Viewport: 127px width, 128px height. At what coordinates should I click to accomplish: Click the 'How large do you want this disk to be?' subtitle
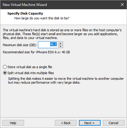point(42,18)
